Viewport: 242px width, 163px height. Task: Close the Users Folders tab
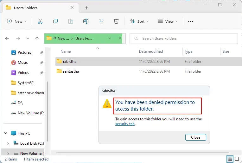coord(72,8)
